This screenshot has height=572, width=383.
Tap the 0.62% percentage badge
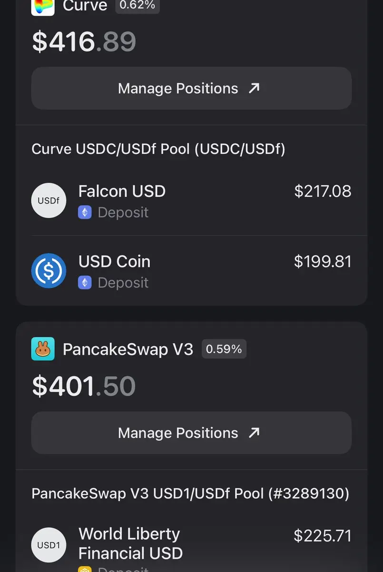[137, 6]
